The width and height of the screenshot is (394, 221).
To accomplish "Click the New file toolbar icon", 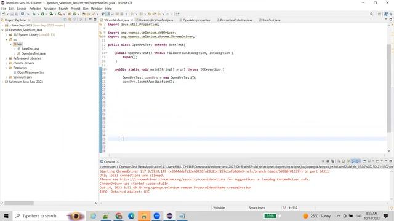I will [3, 14].
